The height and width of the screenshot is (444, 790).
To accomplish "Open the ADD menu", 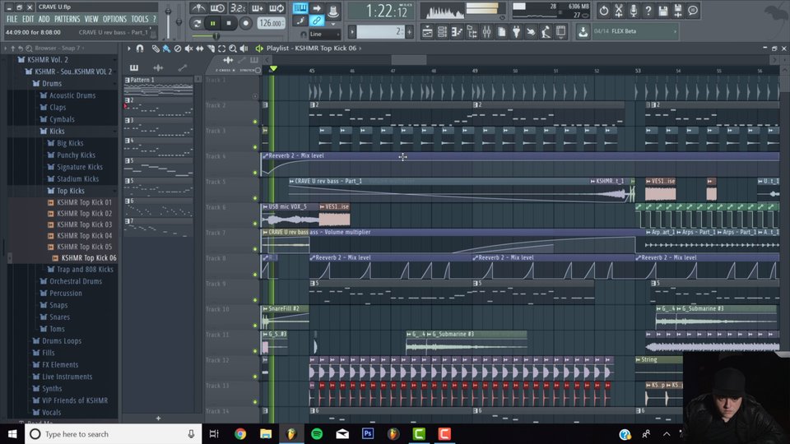I will 44,19.
